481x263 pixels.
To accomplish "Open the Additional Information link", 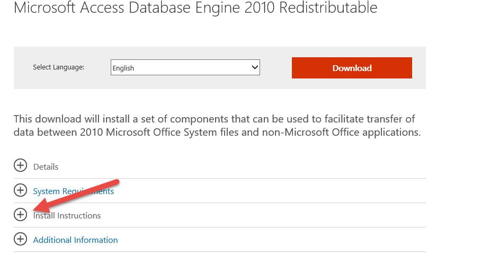I will pos(75,240).
